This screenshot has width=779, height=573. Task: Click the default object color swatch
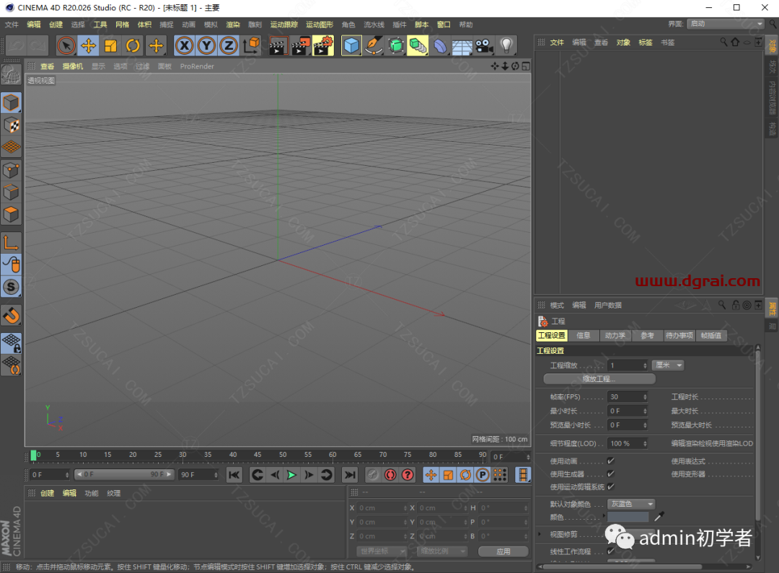[x=628, y=517]
